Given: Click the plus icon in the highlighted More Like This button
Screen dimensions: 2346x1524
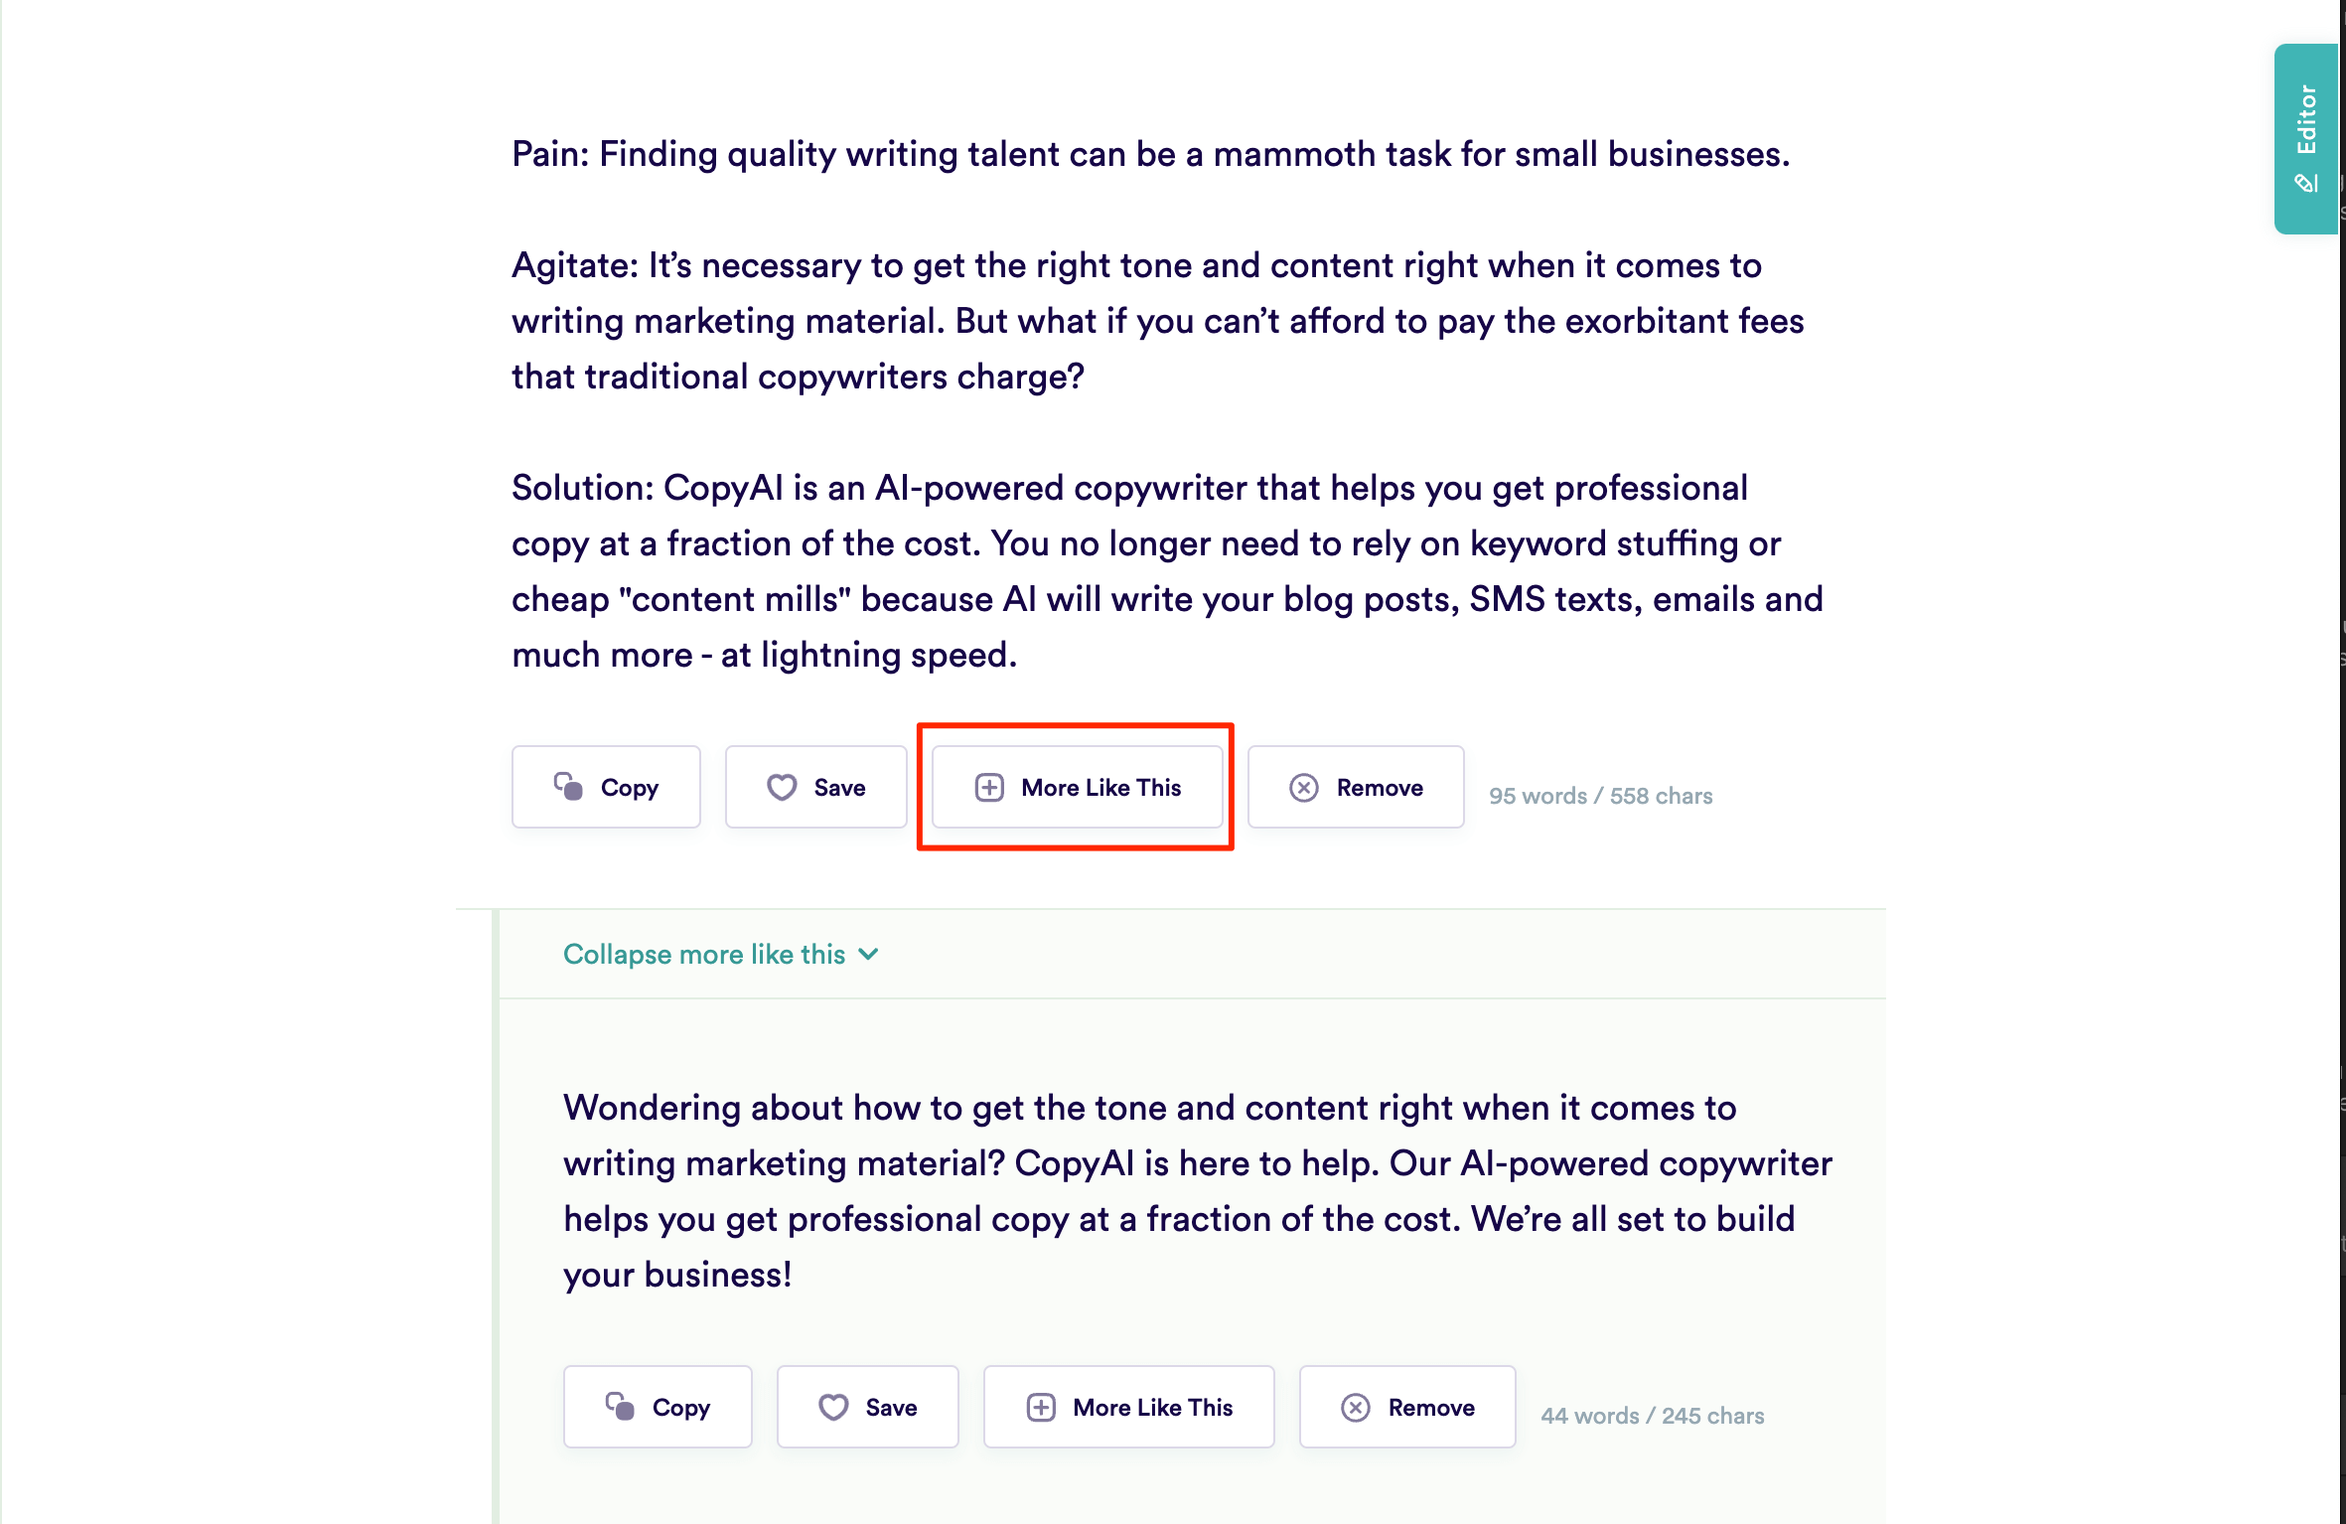Looking at the screenshot, I should [x=989, y=787].
